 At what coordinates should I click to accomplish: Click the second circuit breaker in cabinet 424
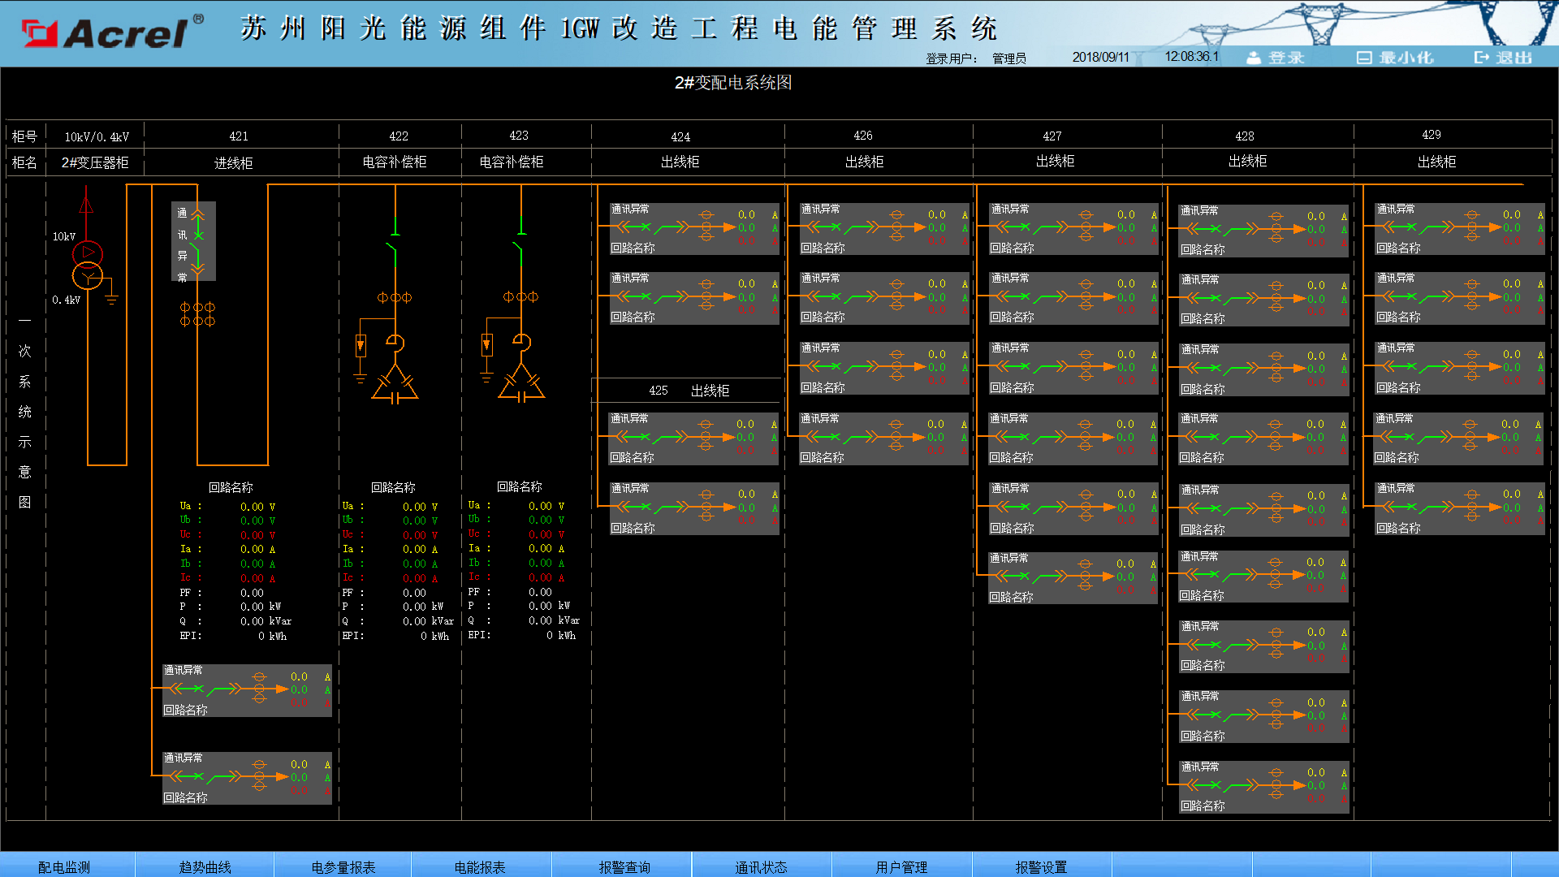click(x=694, y=297)
